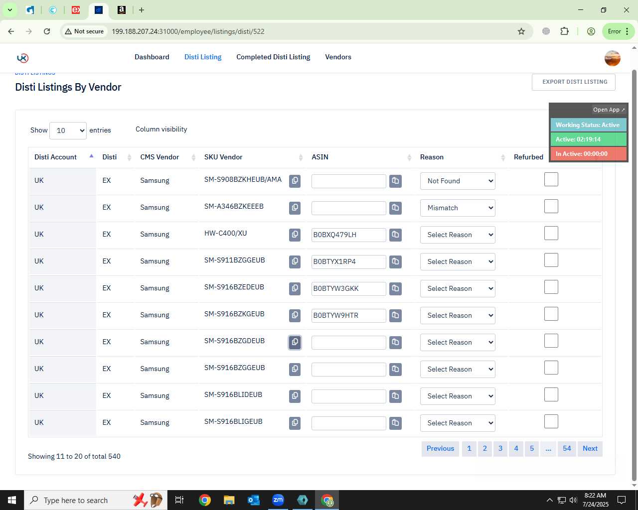Check Refurbed box for SM-S911BZGGEUB

coord(551,260)
